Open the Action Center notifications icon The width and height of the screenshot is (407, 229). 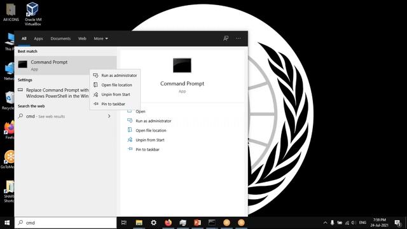coord(397,223)
